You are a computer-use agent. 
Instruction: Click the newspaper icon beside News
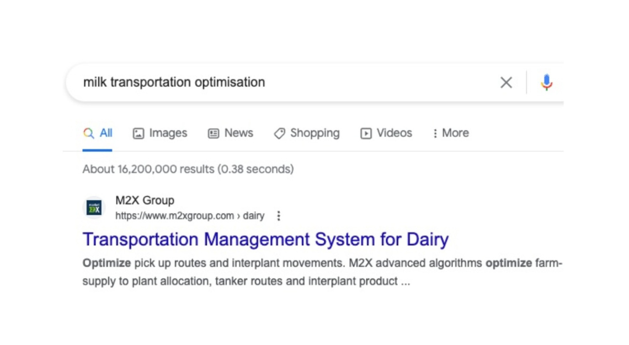tap(214, 133)
